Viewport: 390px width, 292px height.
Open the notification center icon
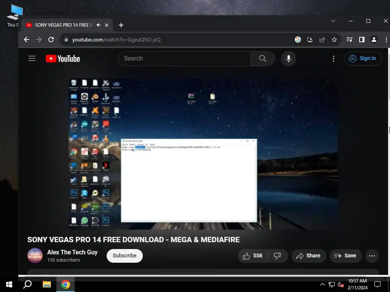tap(377, 284)
